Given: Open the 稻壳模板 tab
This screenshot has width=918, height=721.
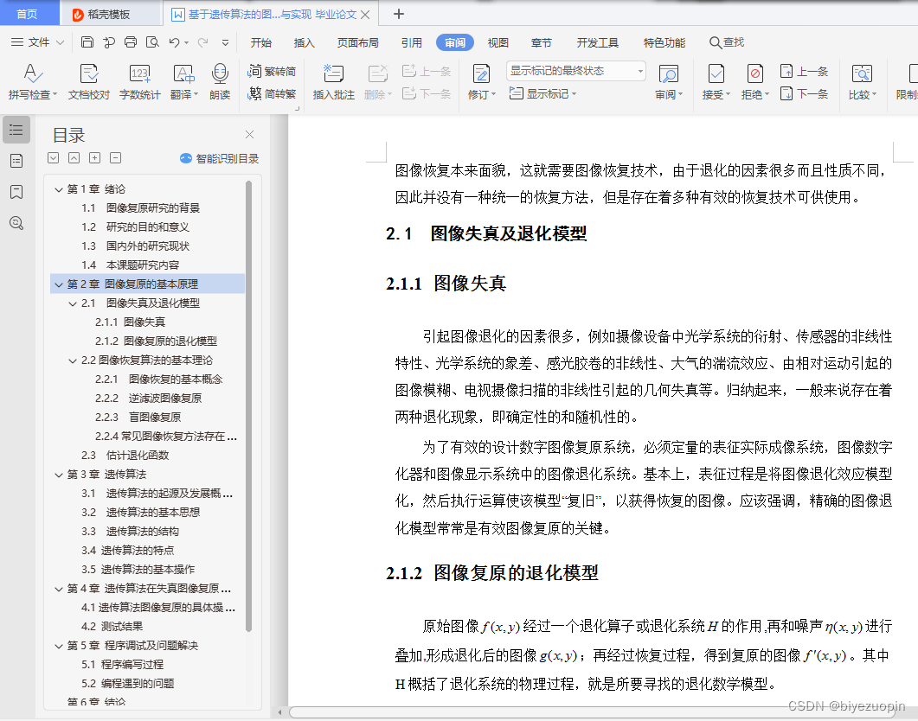Looking at the screenshot, I should tap(110, 14).
